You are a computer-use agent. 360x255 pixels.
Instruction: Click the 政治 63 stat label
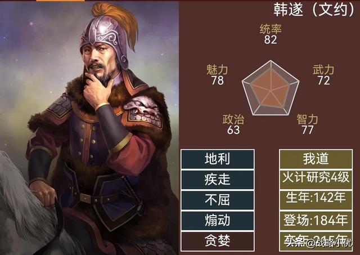pyautogui.click(x=233, y=124)
